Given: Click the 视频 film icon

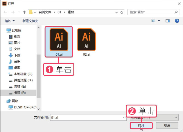Looking at the screenshot, I should [x=11, y=37].
